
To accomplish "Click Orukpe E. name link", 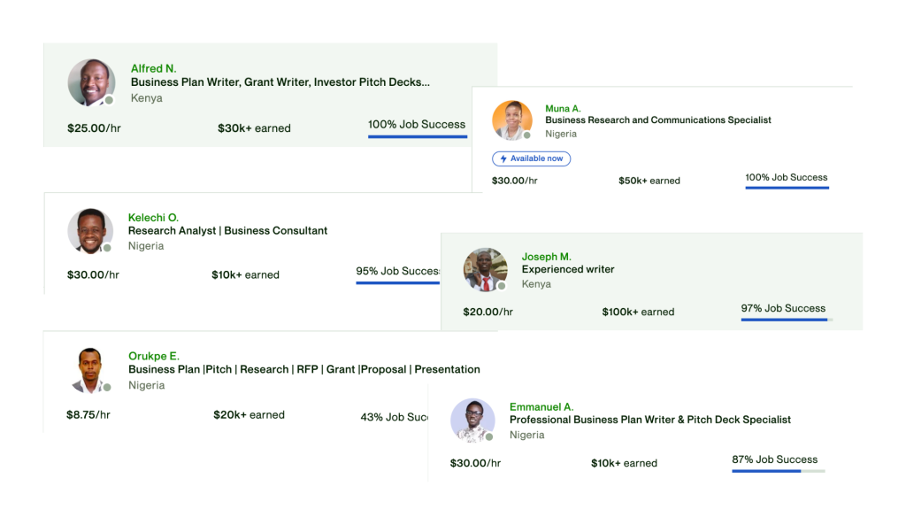I will [x=154, y=356].
